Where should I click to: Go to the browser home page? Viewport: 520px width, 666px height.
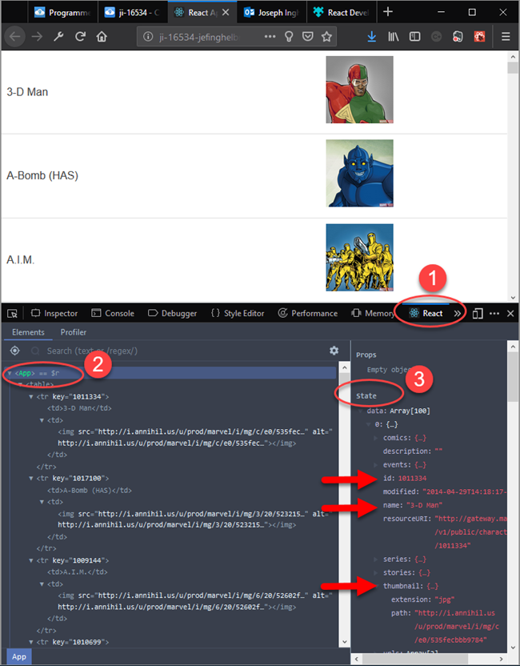102,37
